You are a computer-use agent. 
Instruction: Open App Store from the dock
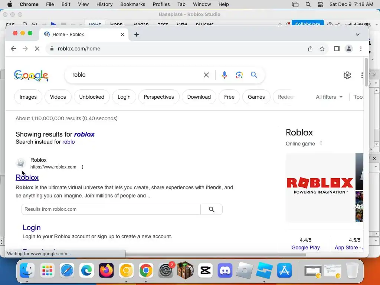pos(284,270)
